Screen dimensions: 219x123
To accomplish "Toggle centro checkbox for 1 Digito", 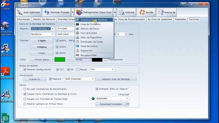I will click(57, 41).
